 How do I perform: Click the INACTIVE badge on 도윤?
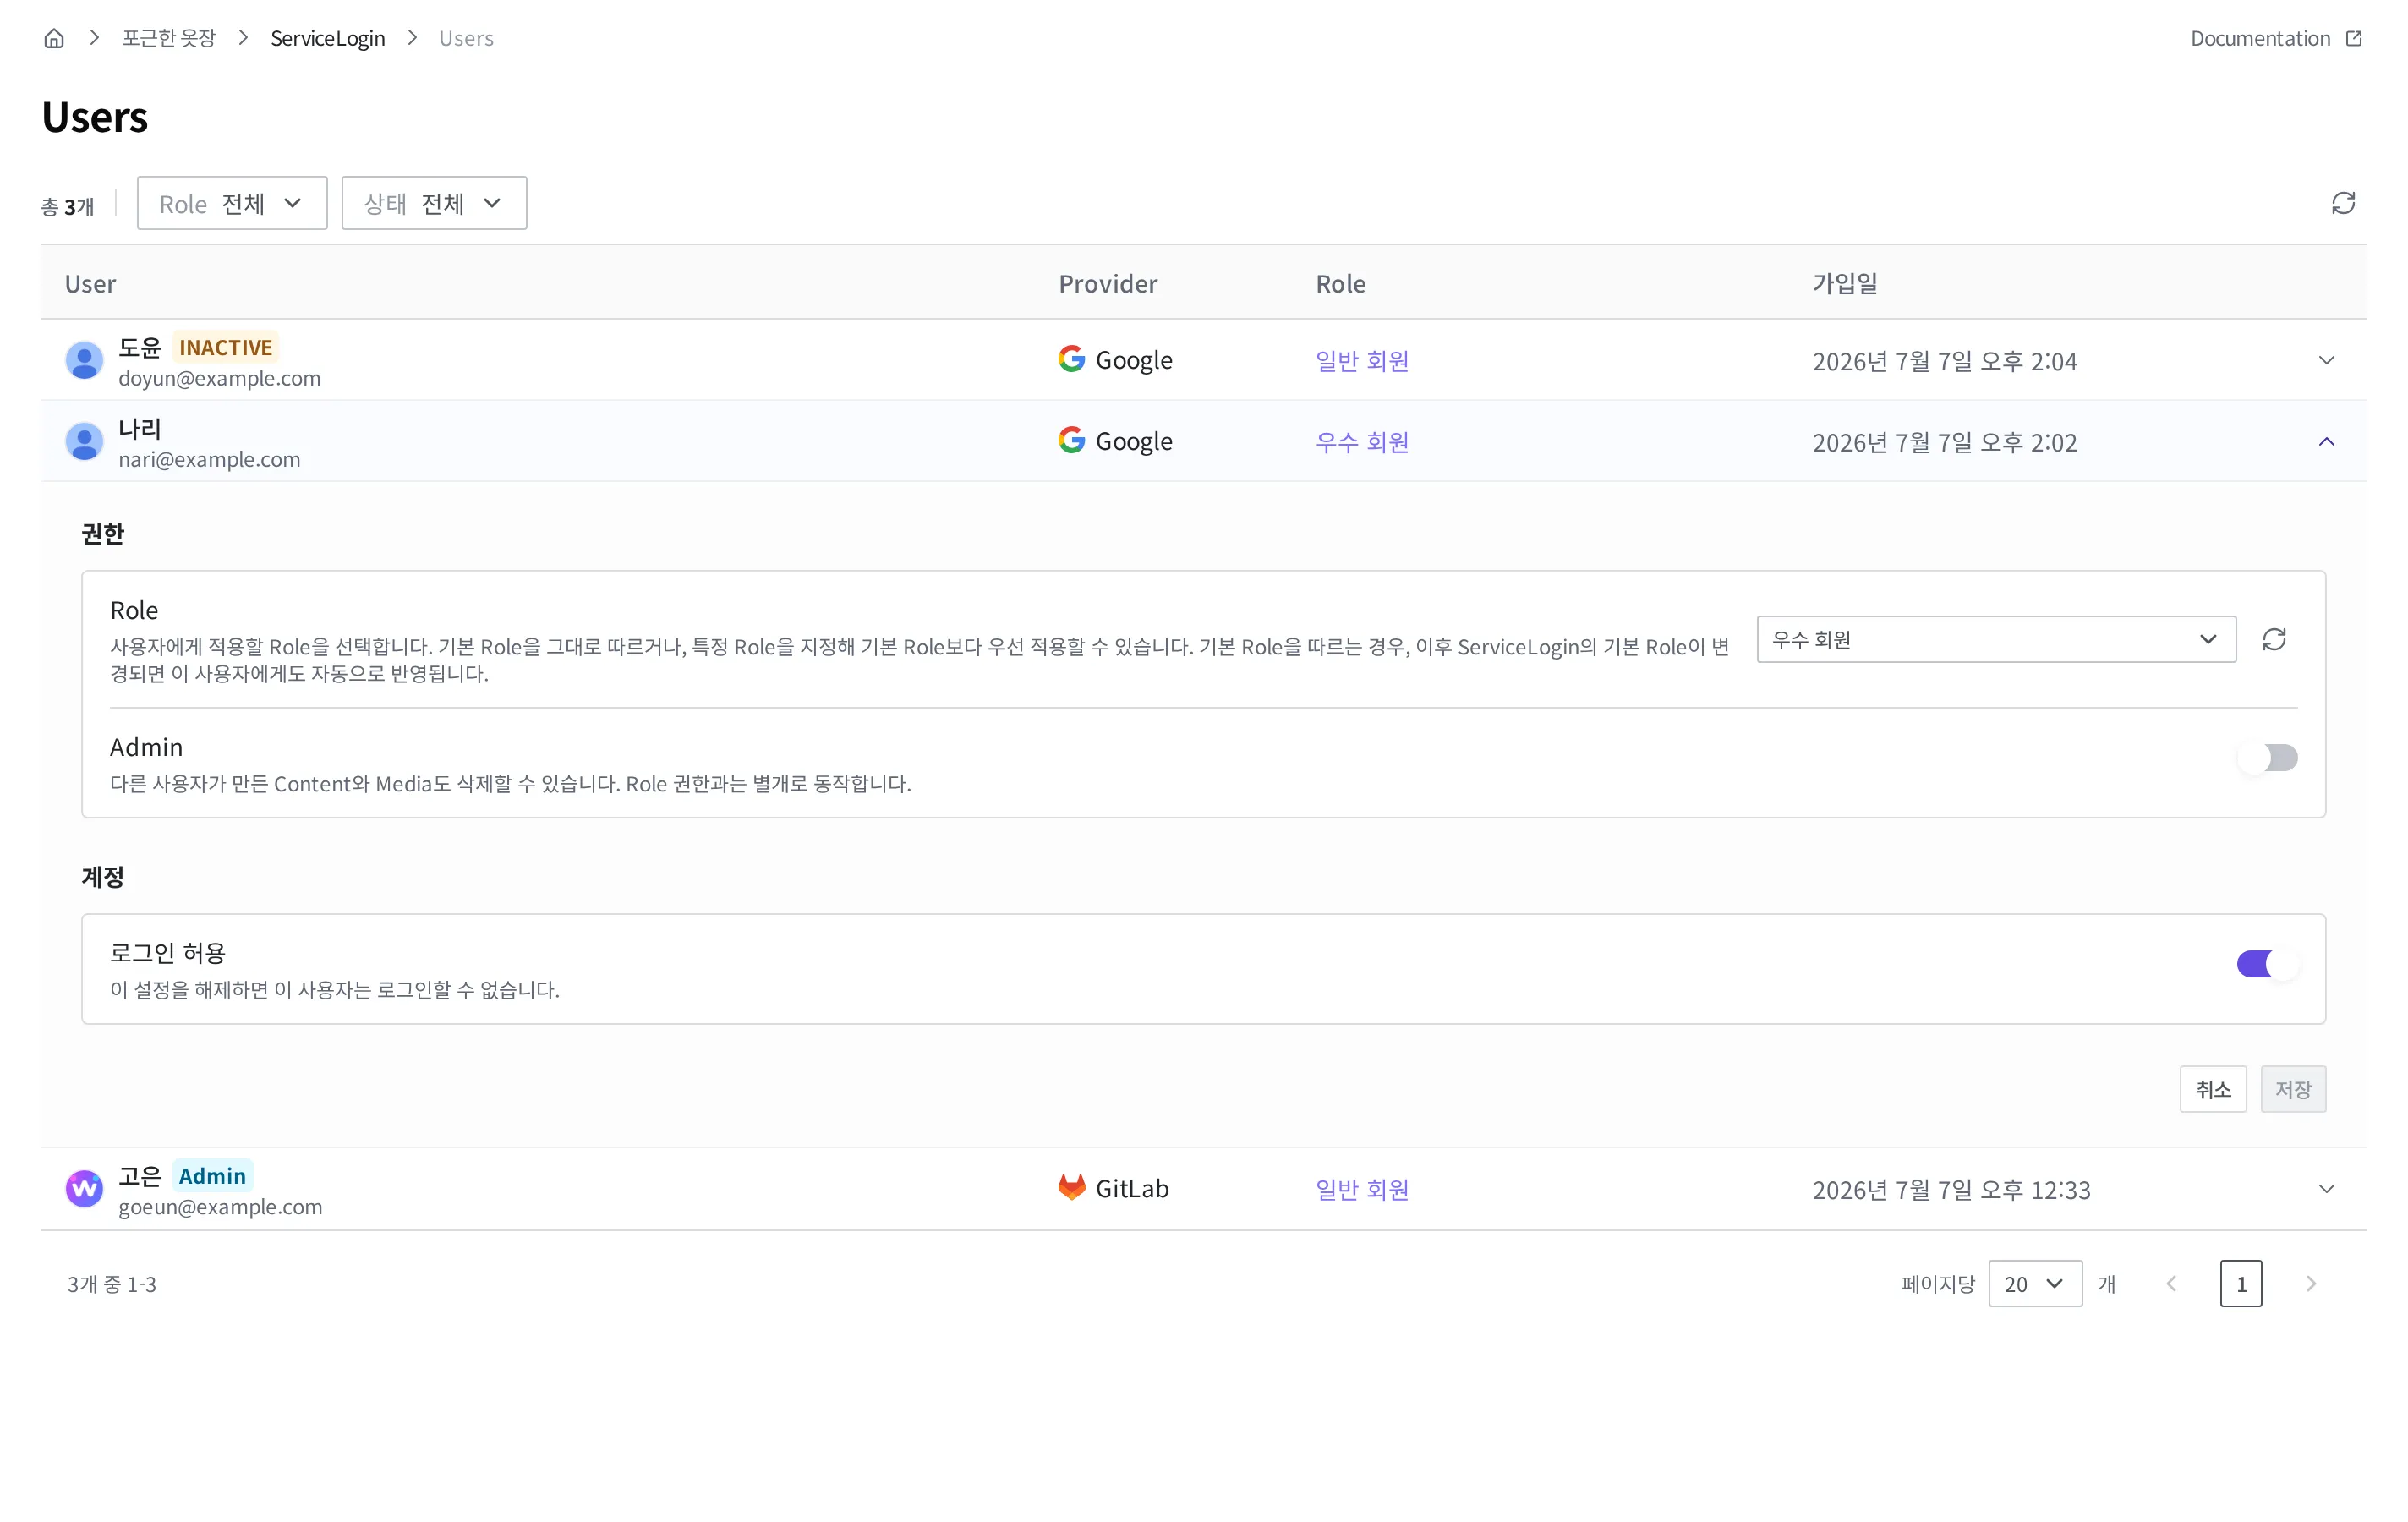226,347
